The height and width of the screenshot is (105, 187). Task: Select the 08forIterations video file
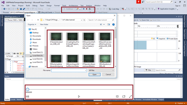click(x=105, y=61)
